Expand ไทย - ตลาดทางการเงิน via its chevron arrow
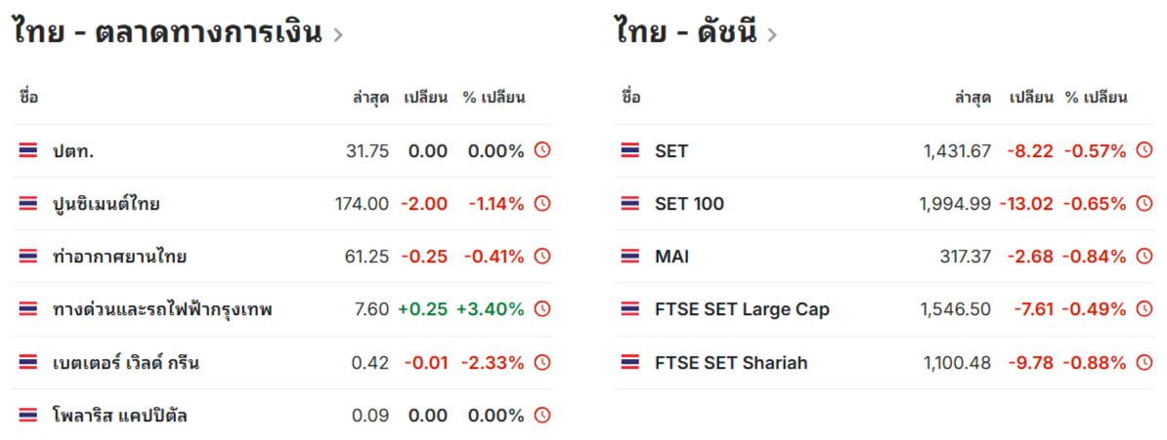This screenshot has height=440, width=1167. pyautogui.click(x=338, y=35)
